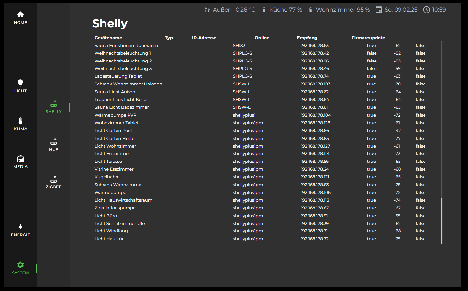This screenshot has height=291, width=468.
Task: Click the Empfang column header
Action: (307, 38)
